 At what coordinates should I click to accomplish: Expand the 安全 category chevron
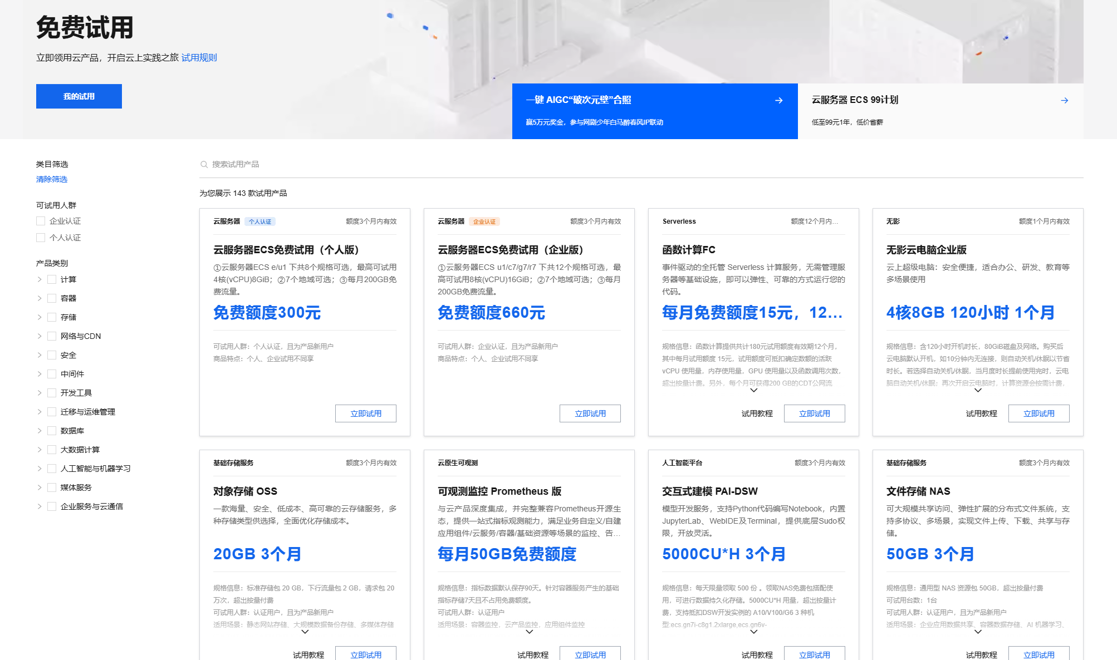point(40,355)
